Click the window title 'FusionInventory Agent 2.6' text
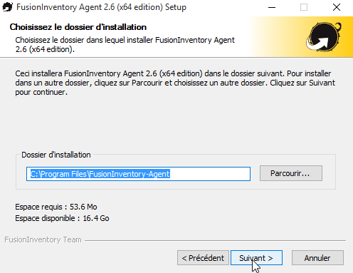This screenshot has width=353, height=273. click(x=101, y=7)
